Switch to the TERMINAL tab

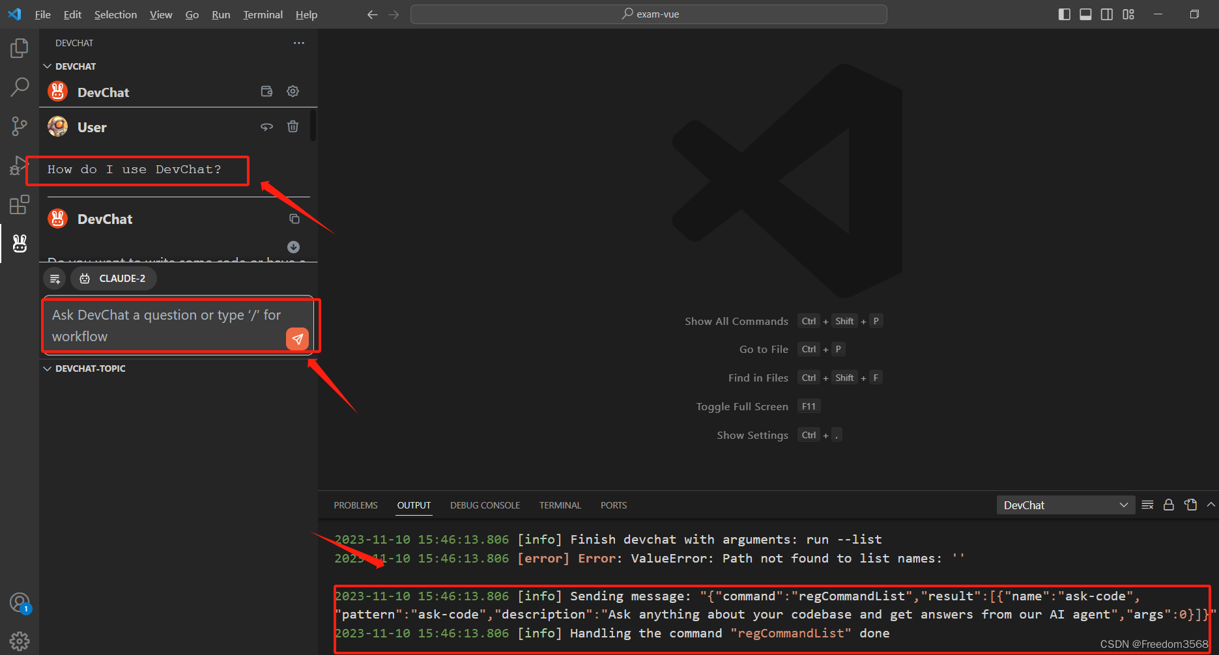click(x=560, y=505)
